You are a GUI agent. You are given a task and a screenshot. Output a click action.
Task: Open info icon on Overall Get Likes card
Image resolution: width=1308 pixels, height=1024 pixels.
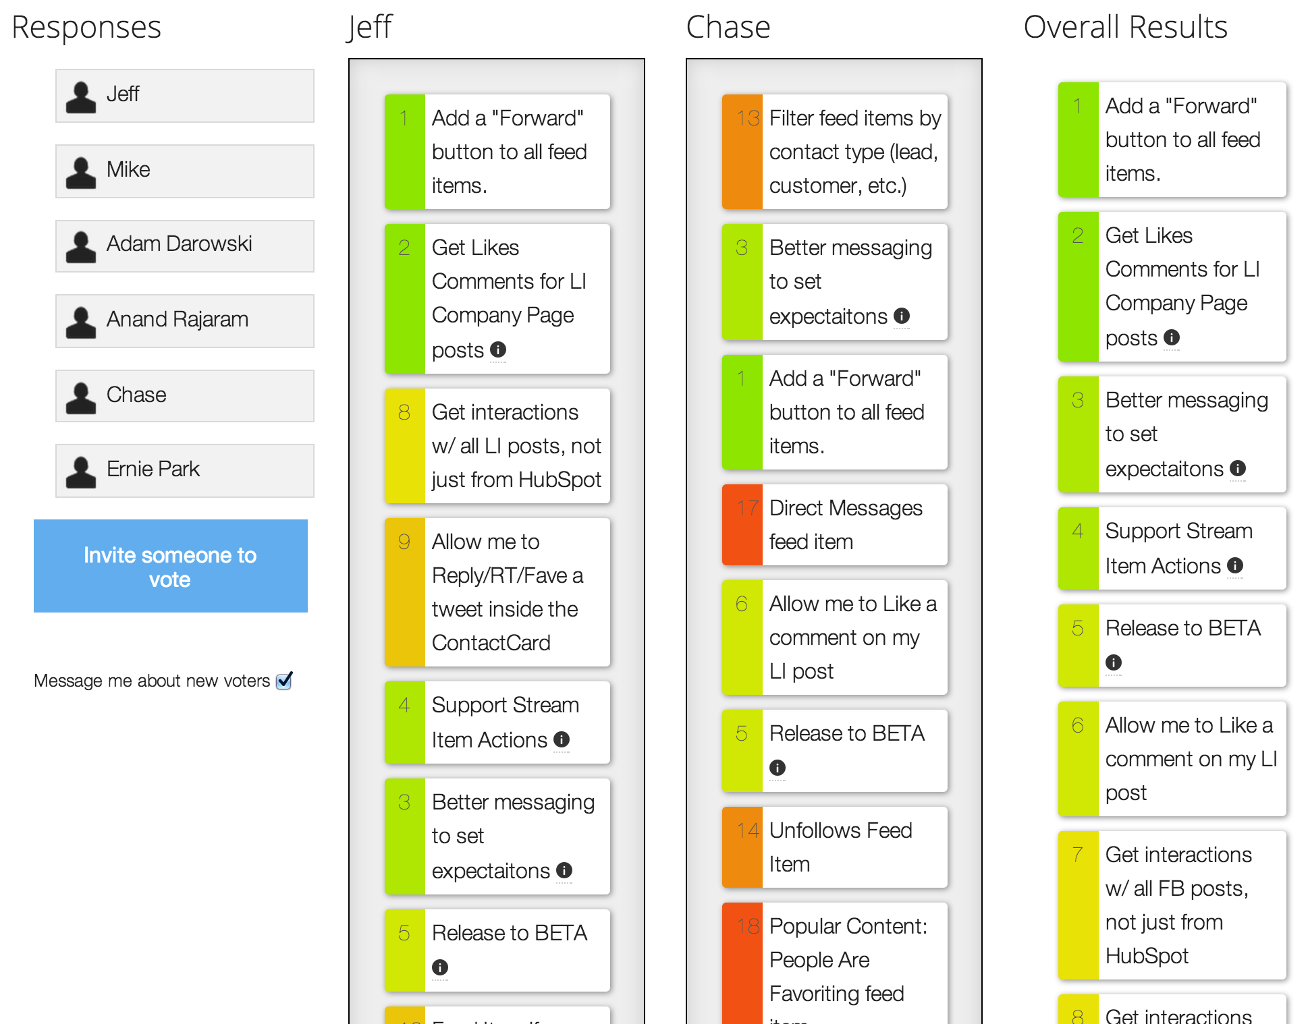click(x=1172, y=337)
